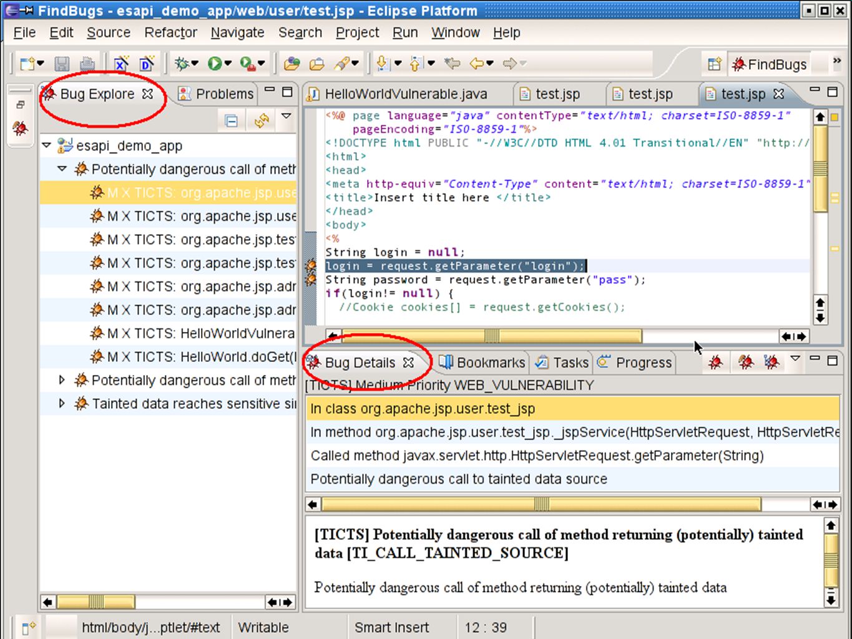Close the active test.jsp editor tab
Screen dimensions: 852x639
(778, 94)
